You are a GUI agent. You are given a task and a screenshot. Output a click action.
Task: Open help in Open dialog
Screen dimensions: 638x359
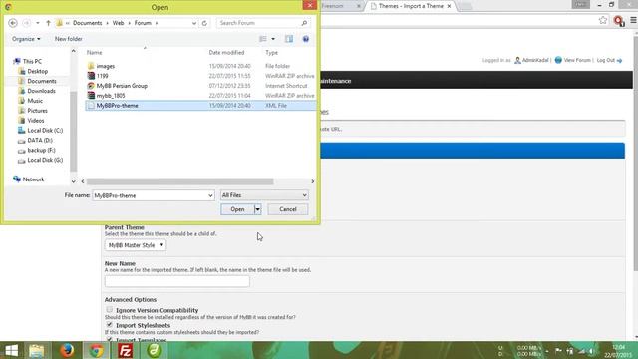tap(306, 39)
